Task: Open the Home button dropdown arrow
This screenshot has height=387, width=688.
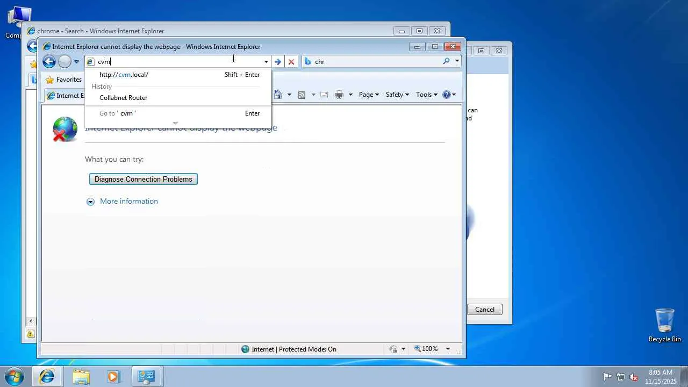Action: point(289,95)
